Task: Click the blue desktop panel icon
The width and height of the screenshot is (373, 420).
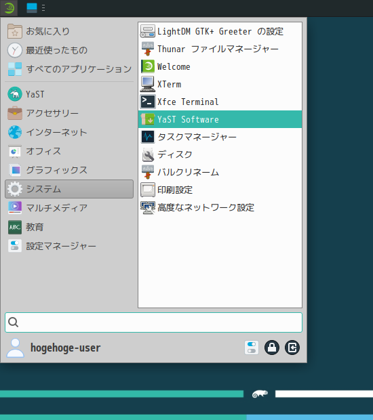Action: click(x=32, y=7)
